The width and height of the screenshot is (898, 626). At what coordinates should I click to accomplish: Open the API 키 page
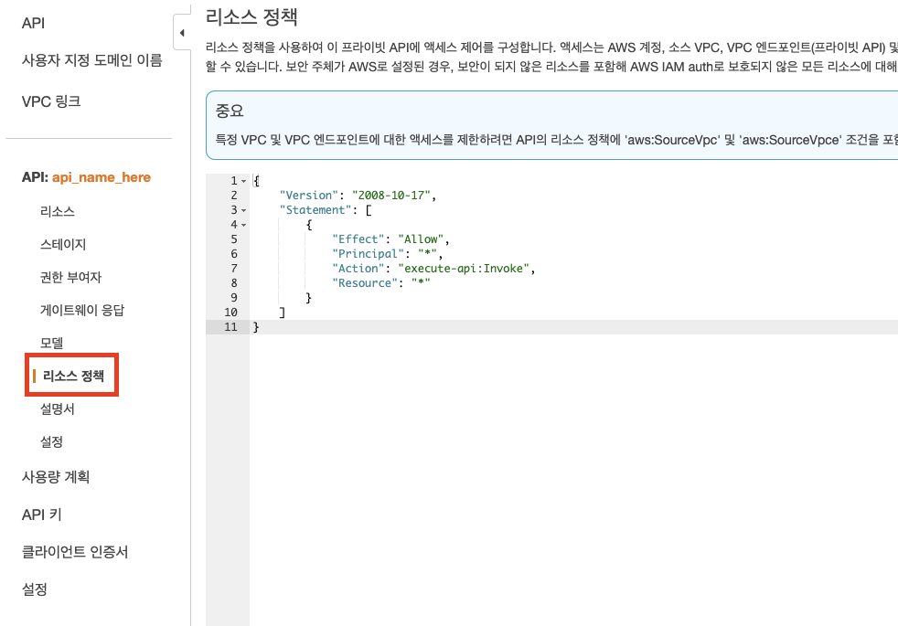(41, 515)
